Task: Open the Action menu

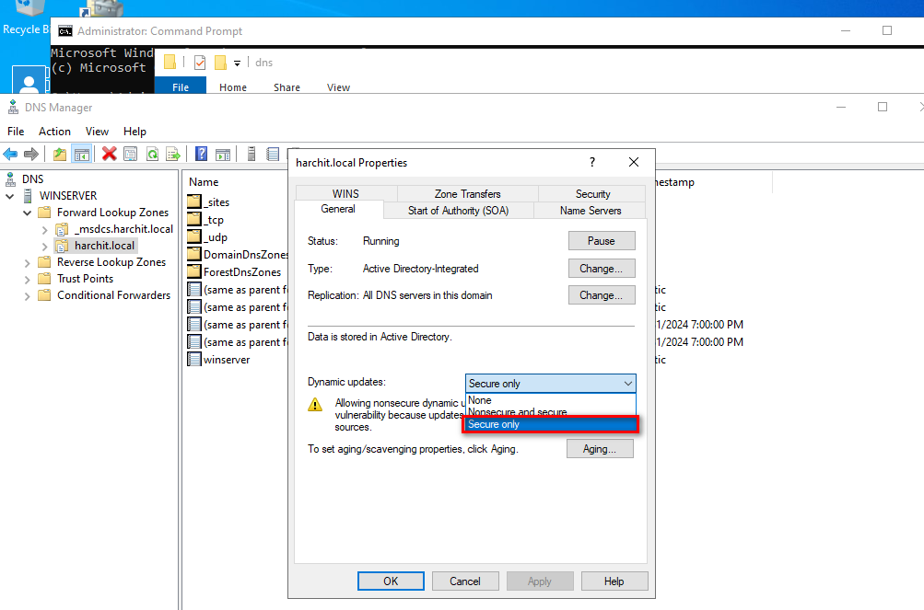Action: [x=54, y=132]
